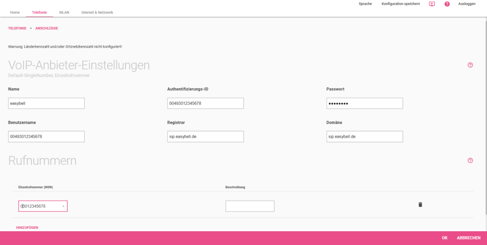Viewport: 487px width, 245px height.
Task: Click the empty Beschreibung field
Action: [x=250, y=206]
